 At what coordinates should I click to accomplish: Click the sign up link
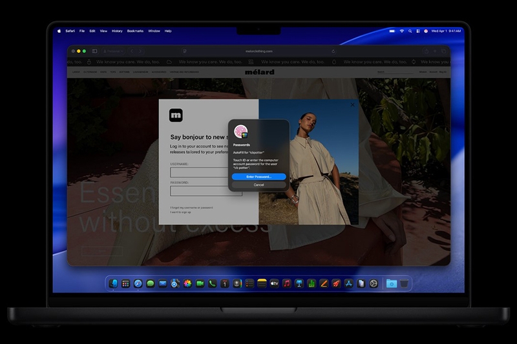point(180,212)
